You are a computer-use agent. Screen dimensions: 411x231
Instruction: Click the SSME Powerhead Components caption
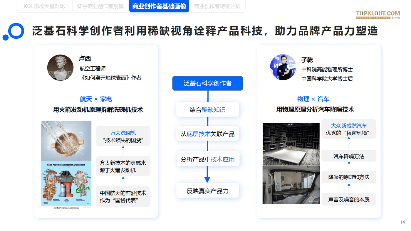[66, 208]
